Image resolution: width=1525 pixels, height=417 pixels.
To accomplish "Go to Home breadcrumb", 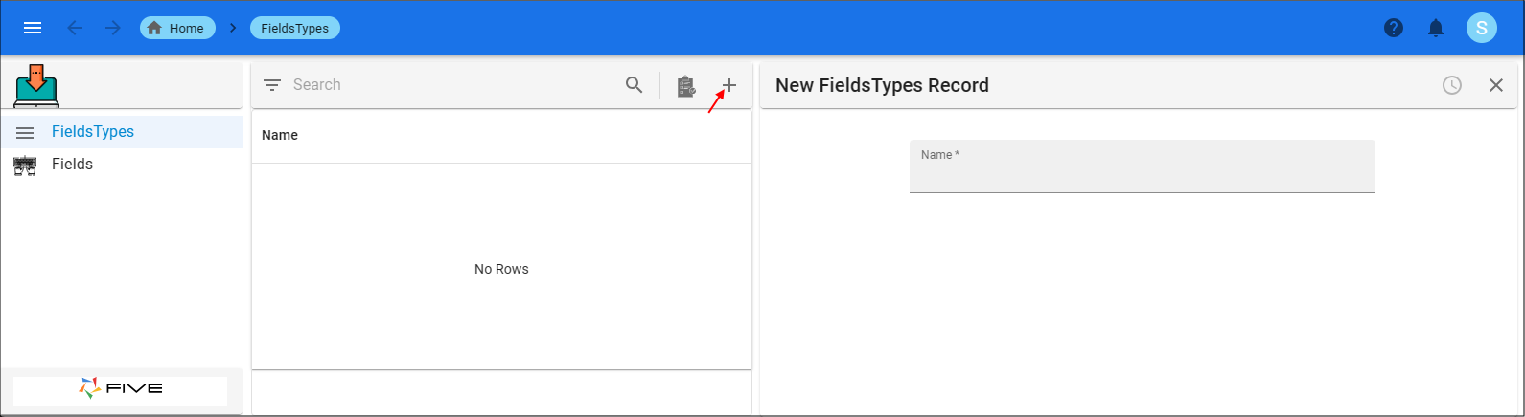I will pos(177,28).
